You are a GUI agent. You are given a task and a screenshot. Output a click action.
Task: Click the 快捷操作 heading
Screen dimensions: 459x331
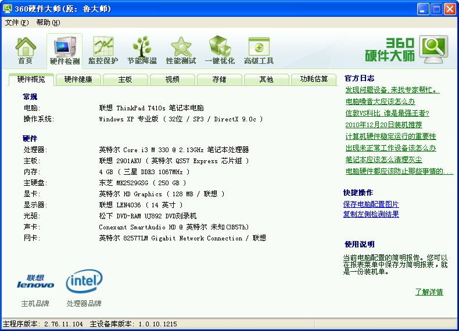coord(358,193)
